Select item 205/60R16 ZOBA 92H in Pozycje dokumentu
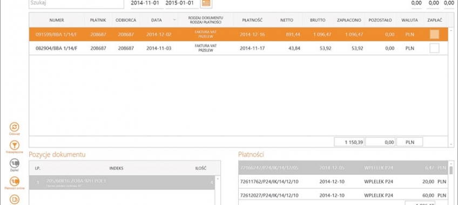The image size is (458, 205). point(122,182)
